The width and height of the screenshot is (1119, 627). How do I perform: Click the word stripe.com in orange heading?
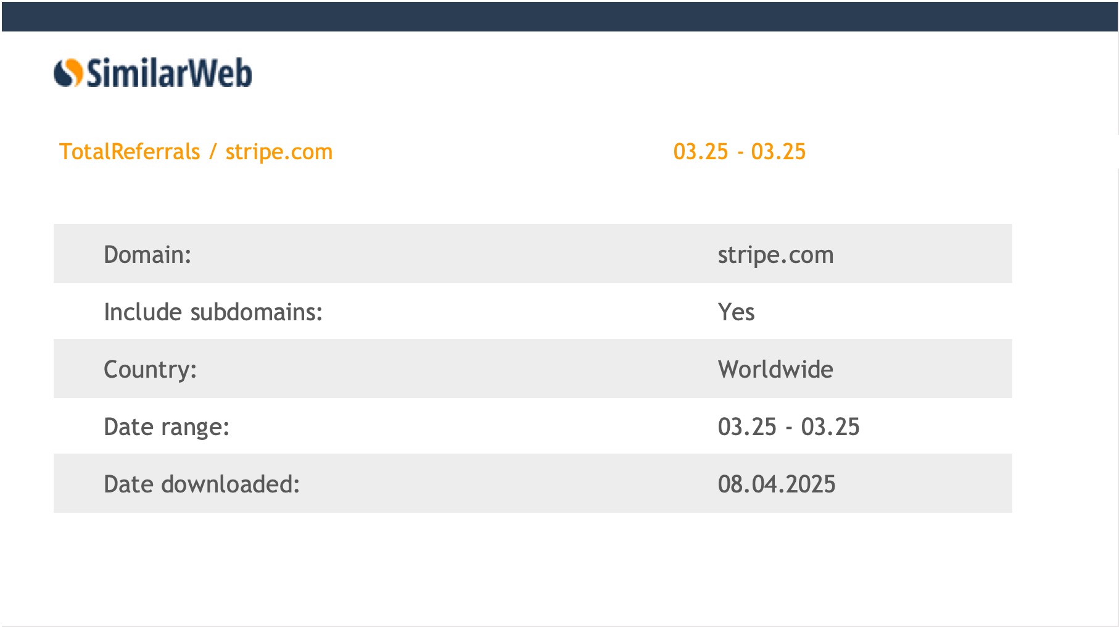279,152
